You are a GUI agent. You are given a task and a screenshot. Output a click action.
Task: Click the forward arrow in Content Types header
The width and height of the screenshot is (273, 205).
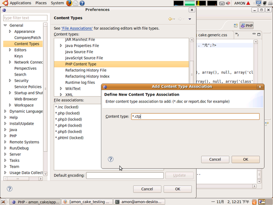(x=180, y=19)
